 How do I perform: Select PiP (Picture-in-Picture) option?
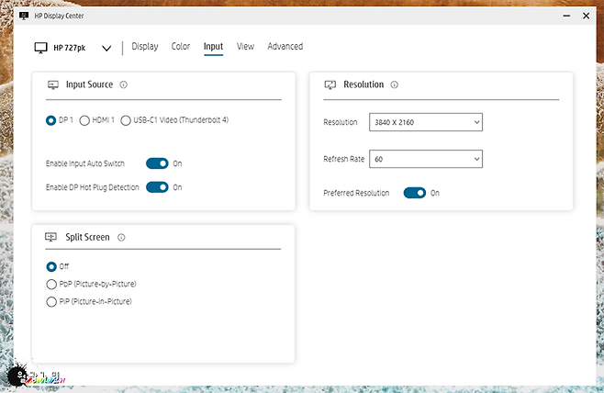[51, 302]
